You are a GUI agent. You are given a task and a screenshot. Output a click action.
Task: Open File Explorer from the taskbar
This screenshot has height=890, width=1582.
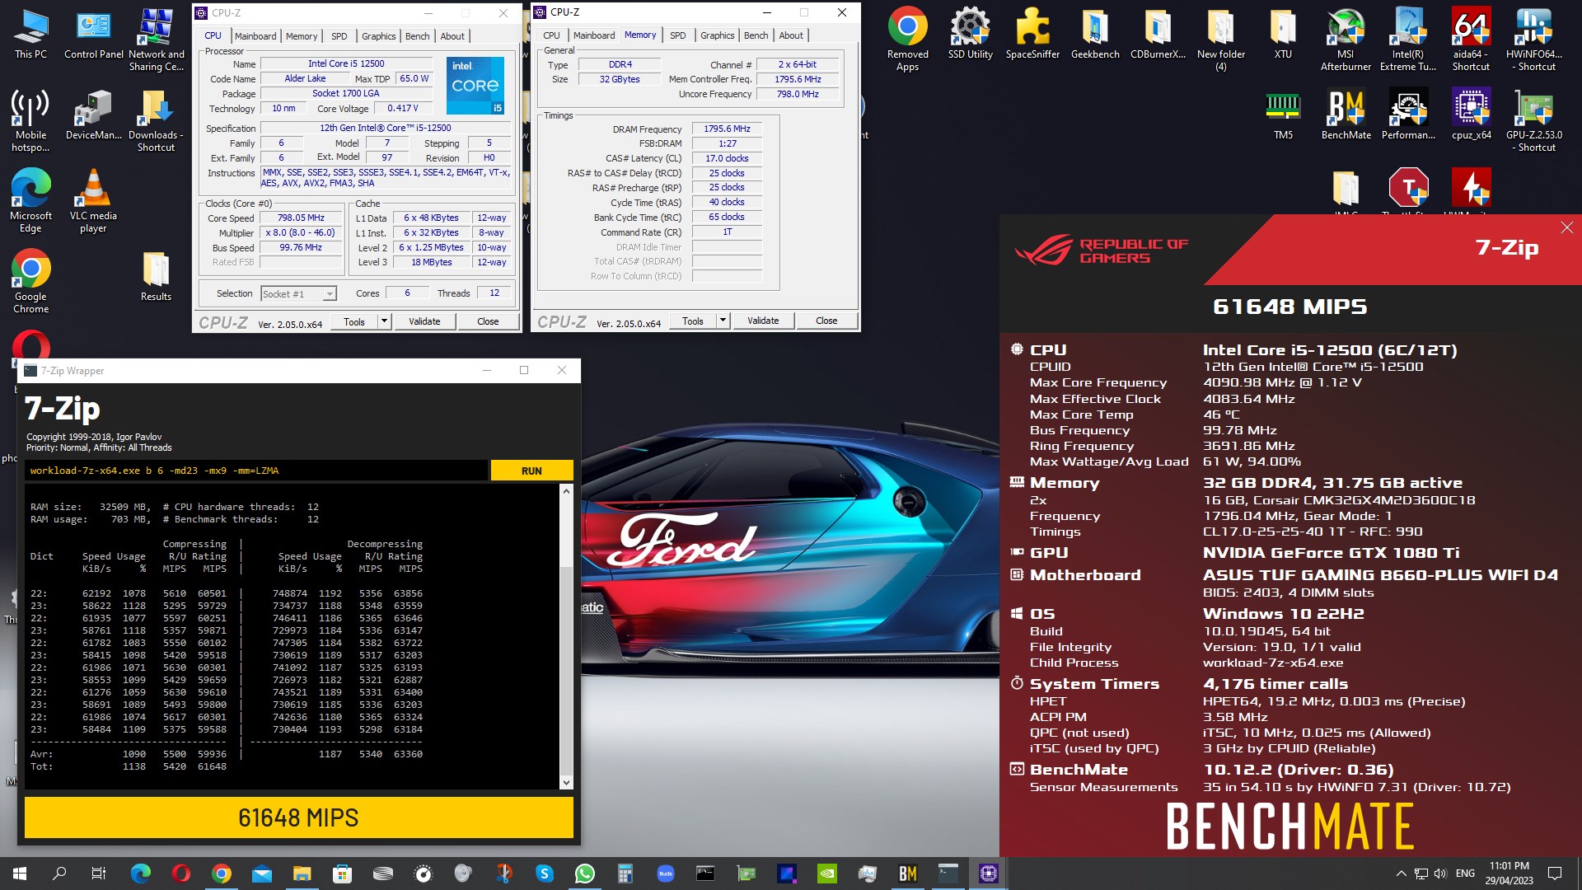pos(302,874)
